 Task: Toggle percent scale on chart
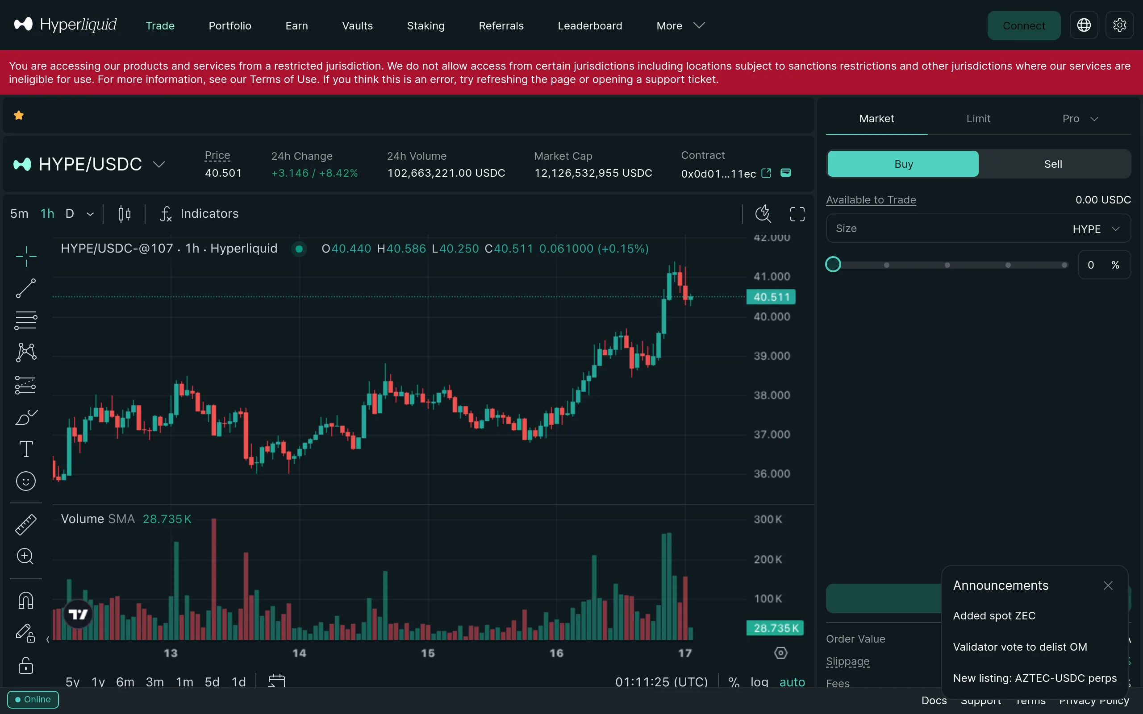pos(734,682)
